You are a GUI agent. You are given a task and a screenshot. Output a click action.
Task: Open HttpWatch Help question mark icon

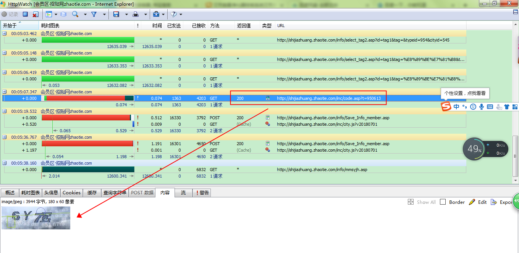pyautogui.click(x=174, y=14)
